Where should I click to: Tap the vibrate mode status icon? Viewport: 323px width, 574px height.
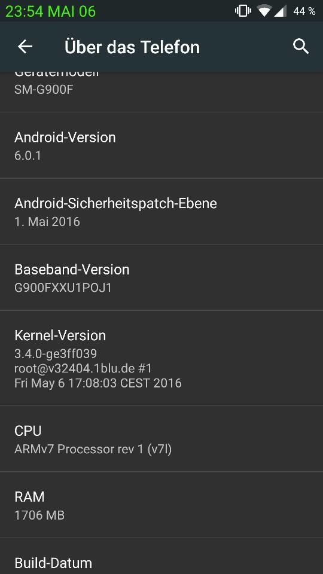tap(243, 11)
